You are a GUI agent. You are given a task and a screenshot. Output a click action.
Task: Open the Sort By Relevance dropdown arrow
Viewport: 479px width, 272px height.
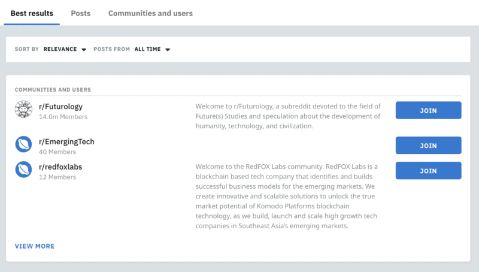click(x=84, y=50)
